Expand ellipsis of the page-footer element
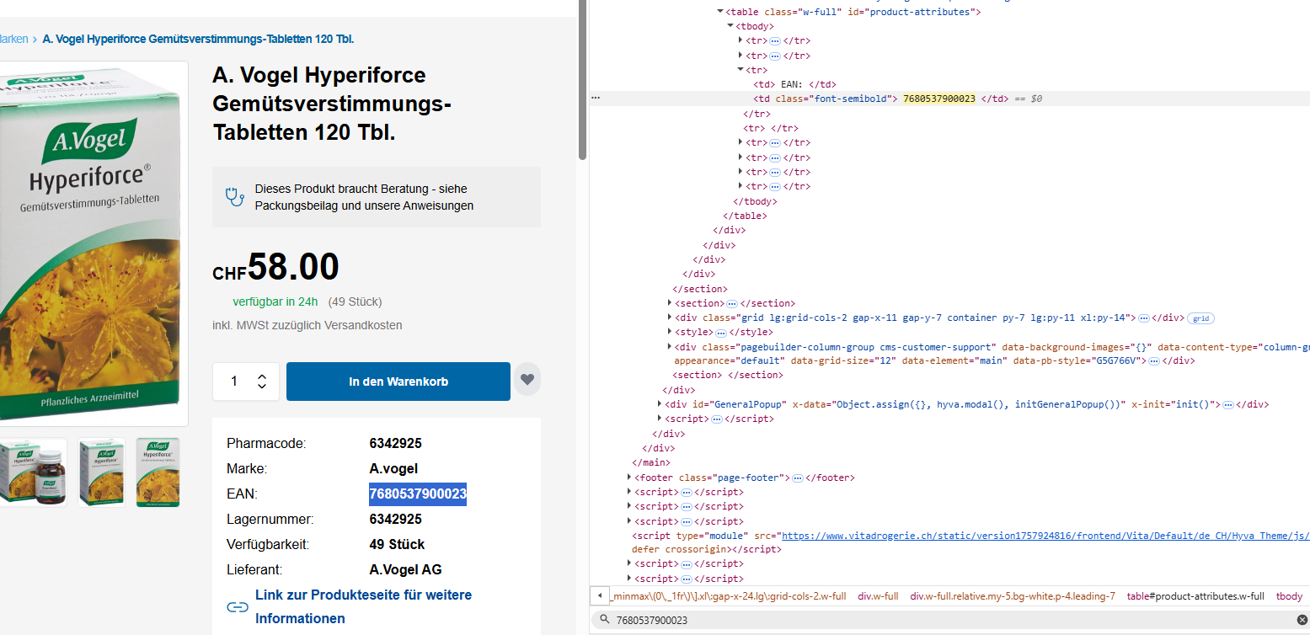This screenshot has width=1310, height=635. click(797, 478)
